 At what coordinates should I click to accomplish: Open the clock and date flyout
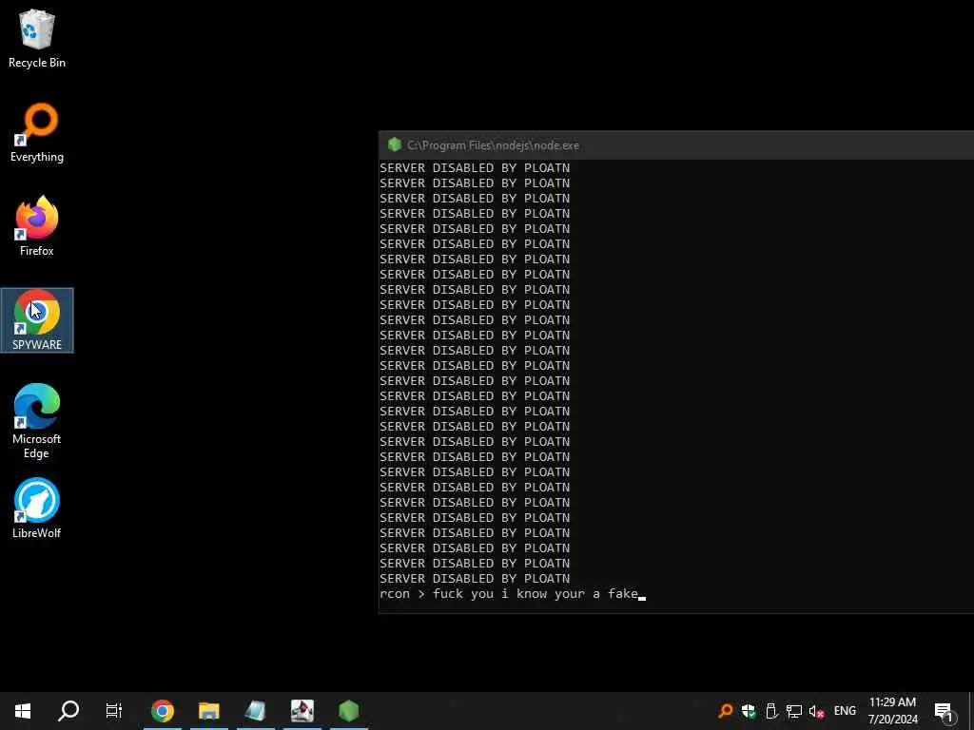[892, 711]
